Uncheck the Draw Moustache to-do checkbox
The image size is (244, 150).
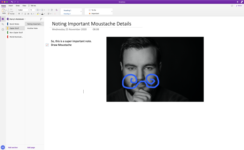pos(47,45)
